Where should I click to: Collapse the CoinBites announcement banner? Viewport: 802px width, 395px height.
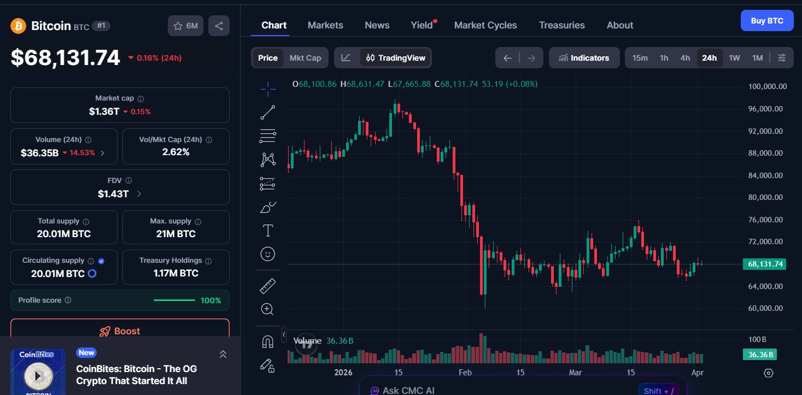223,354
